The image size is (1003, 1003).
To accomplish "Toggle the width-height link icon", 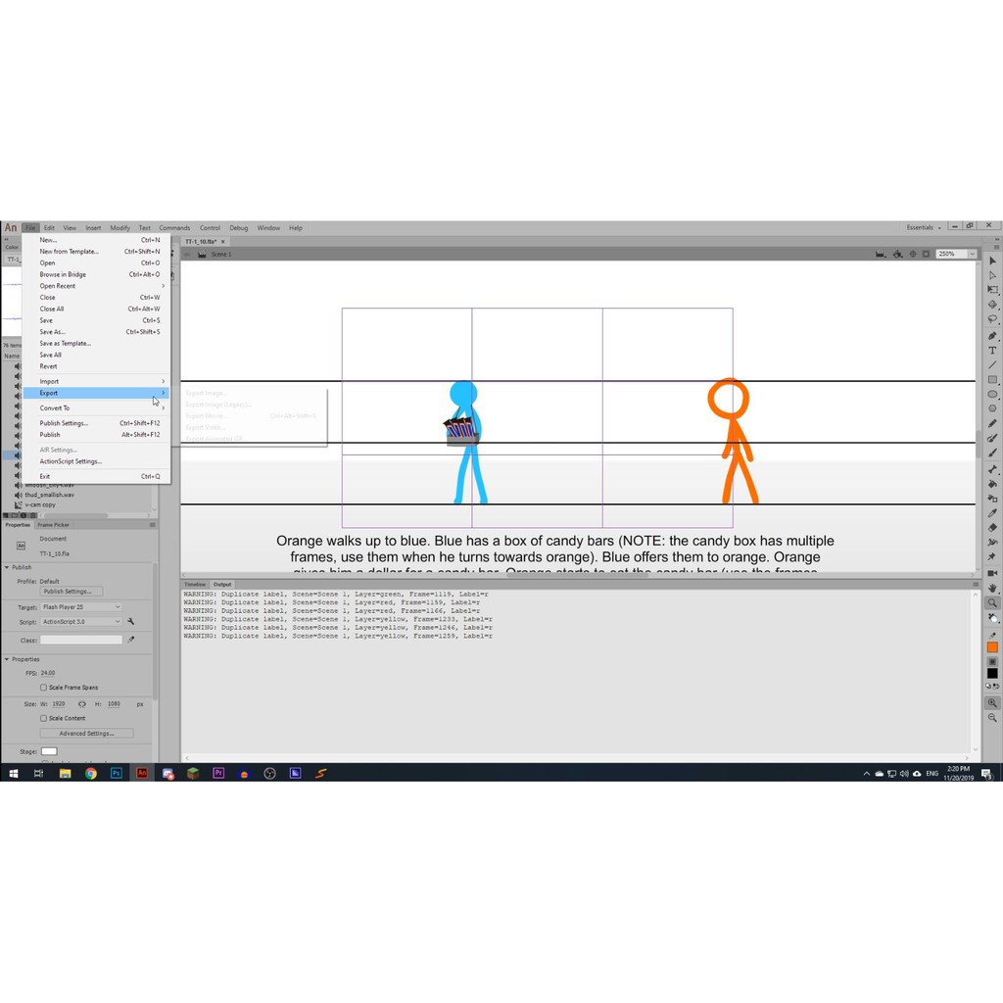I will 81,704.
